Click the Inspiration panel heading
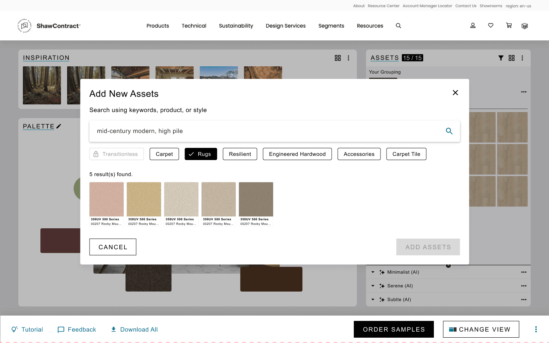 pos(46,58)
